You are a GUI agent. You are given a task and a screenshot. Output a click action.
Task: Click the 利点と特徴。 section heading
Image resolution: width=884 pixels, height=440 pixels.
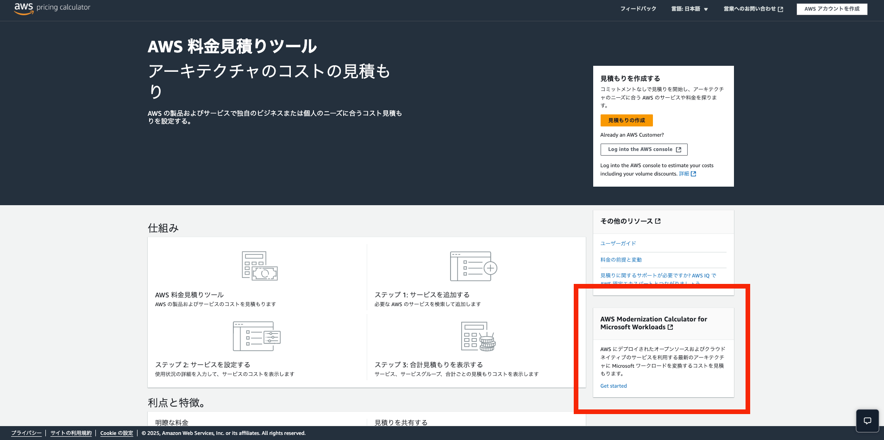[176, 402]
